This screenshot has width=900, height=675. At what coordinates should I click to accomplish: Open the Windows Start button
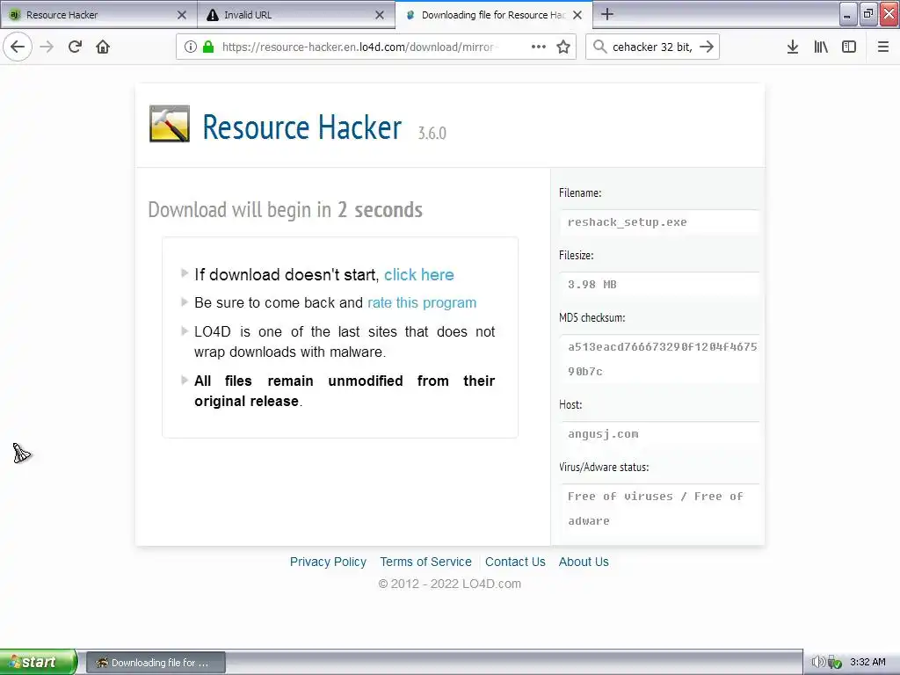38,662
